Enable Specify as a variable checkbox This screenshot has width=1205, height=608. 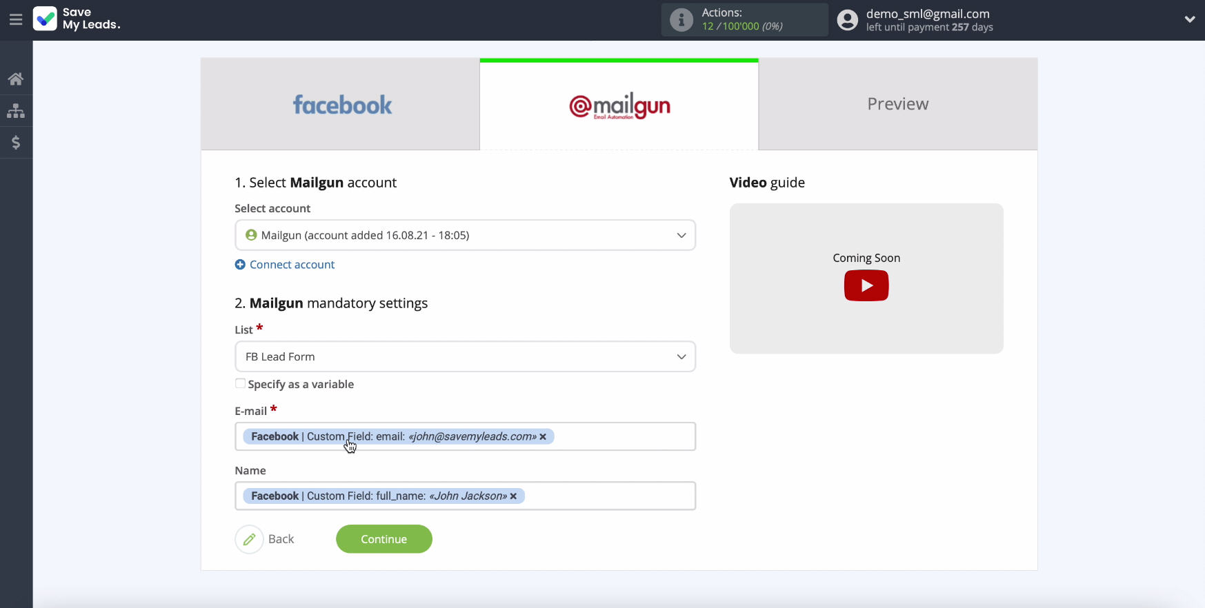tap(240, 383)
